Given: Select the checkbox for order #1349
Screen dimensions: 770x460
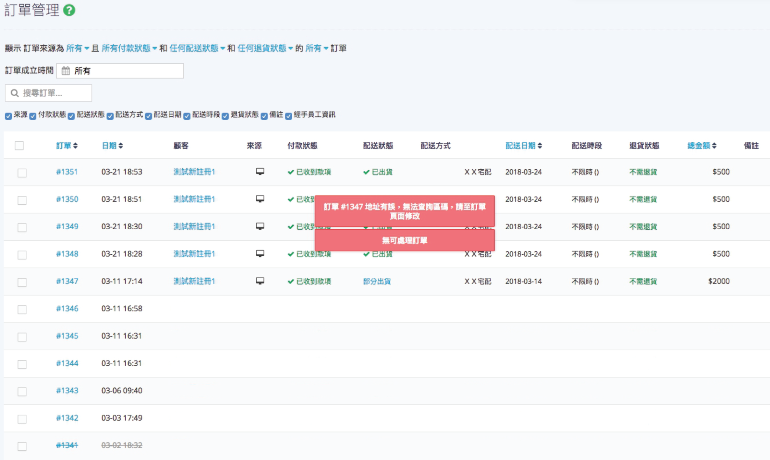Looking at the screenshot, I should click(22, 227).
